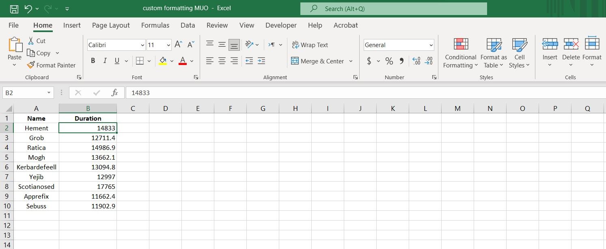Open Conditional Formatting options

point(460,53)
